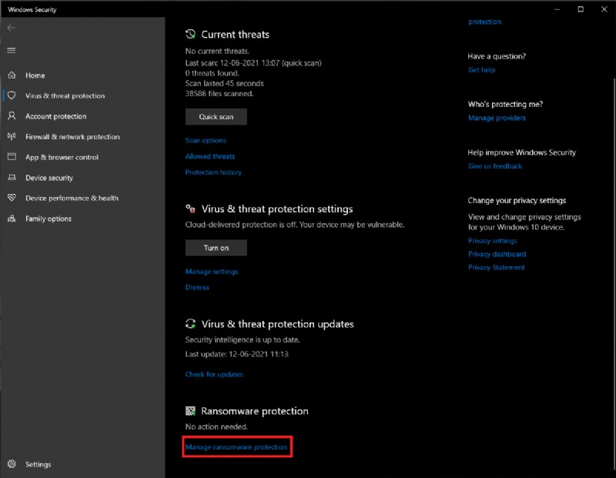This screenshot has width=616, height=478.
Task: Open Virus & threat protection shield icon
Action: [11, 95]
